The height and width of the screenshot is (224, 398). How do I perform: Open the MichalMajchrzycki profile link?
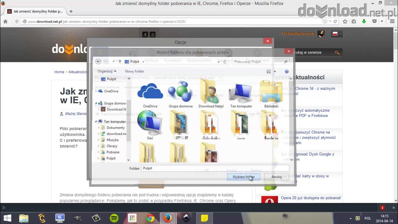(x=298, y=34)
